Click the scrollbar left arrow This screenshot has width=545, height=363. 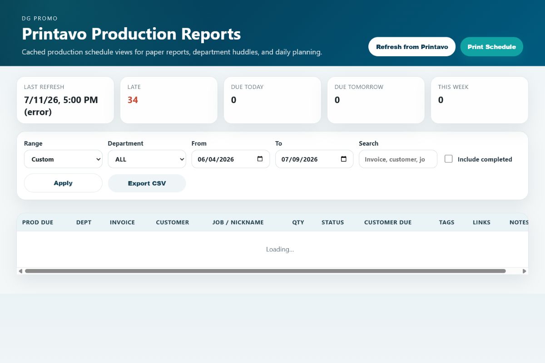tap(20, 271)
